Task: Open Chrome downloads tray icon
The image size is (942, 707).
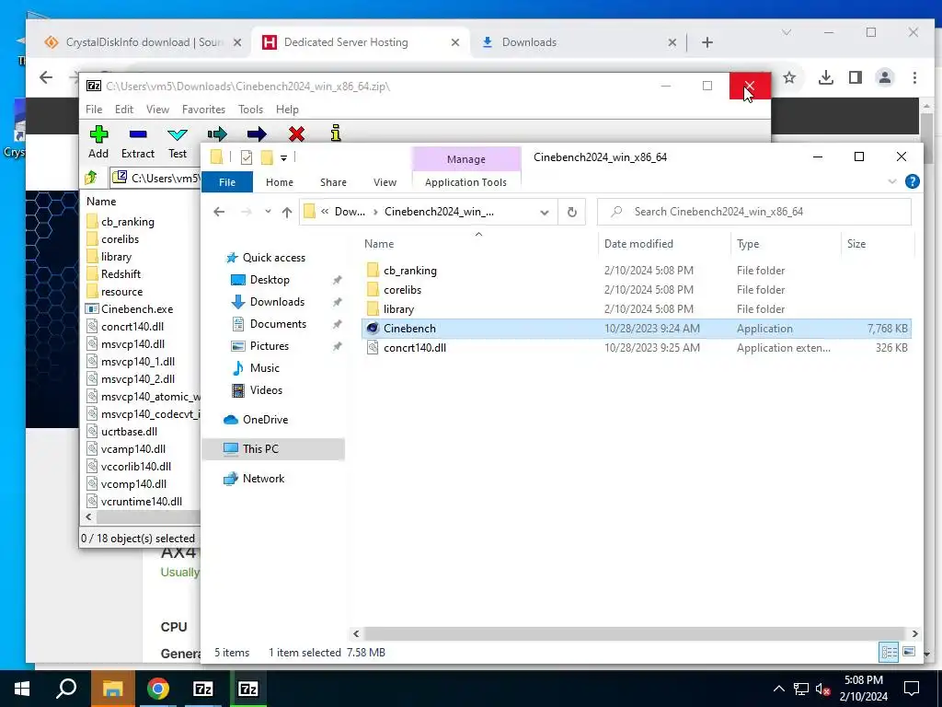Action: click(826, 77)
